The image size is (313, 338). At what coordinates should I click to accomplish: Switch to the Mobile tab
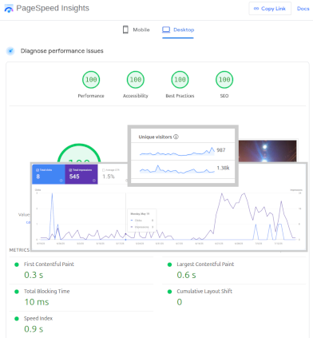(137, 30)
